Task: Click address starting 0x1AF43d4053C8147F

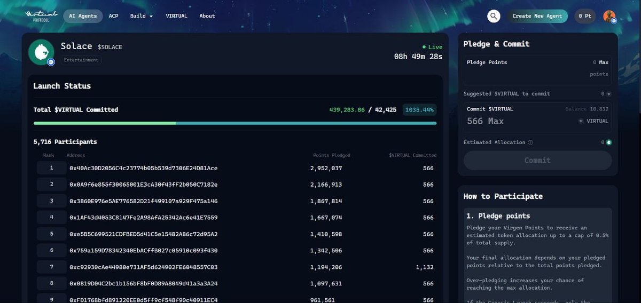Action: click(x=144, y=218)
